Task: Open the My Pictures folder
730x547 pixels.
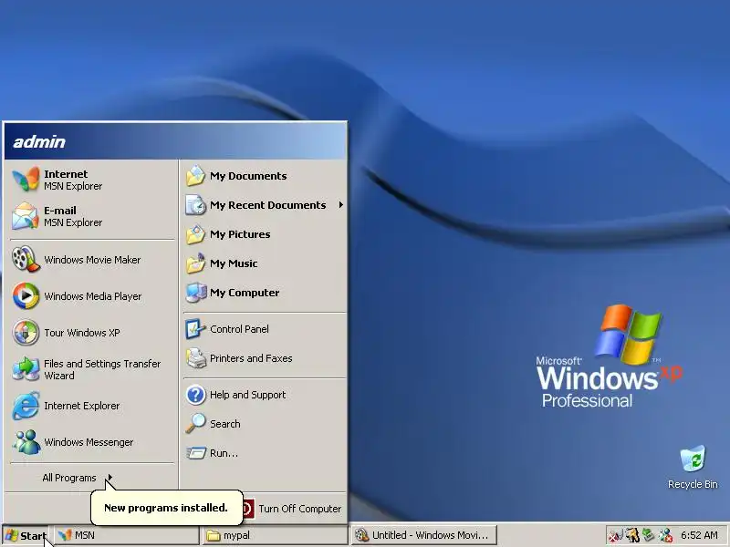Action: [x=264, y=234]
